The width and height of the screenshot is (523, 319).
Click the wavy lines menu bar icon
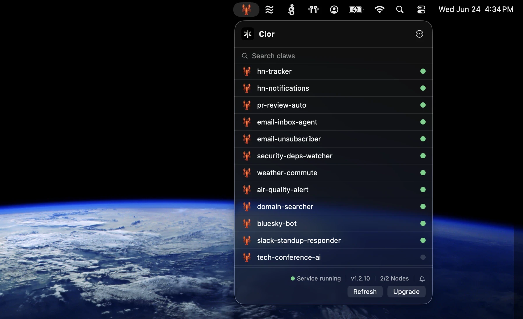(x=269, y=10)
